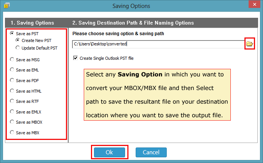Click the Saving Destination Path header
This screenshot has height=163, width=263.
133,23
